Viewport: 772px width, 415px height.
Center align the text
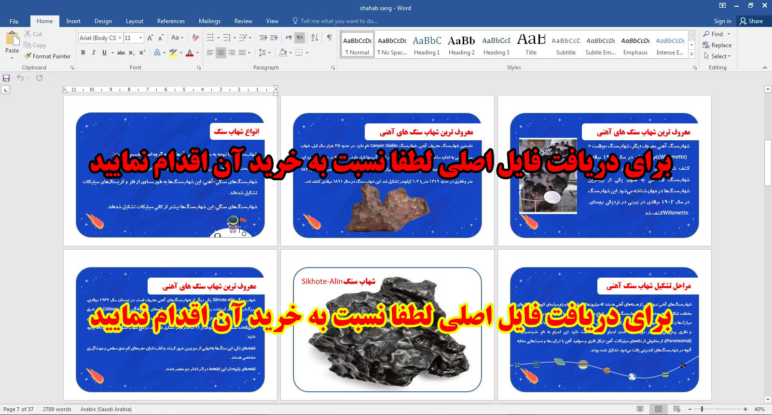[x=221, y=53]
